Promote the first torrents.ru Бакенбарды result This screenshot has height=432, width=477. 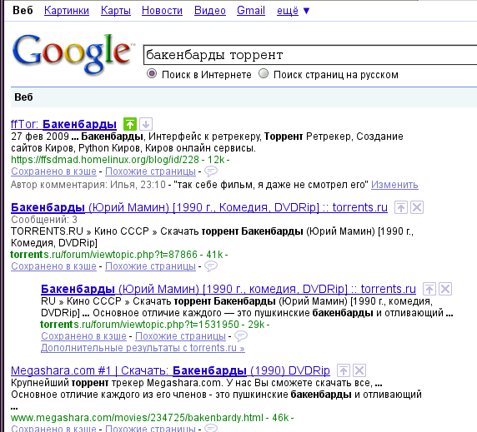[x=401, y=207]
